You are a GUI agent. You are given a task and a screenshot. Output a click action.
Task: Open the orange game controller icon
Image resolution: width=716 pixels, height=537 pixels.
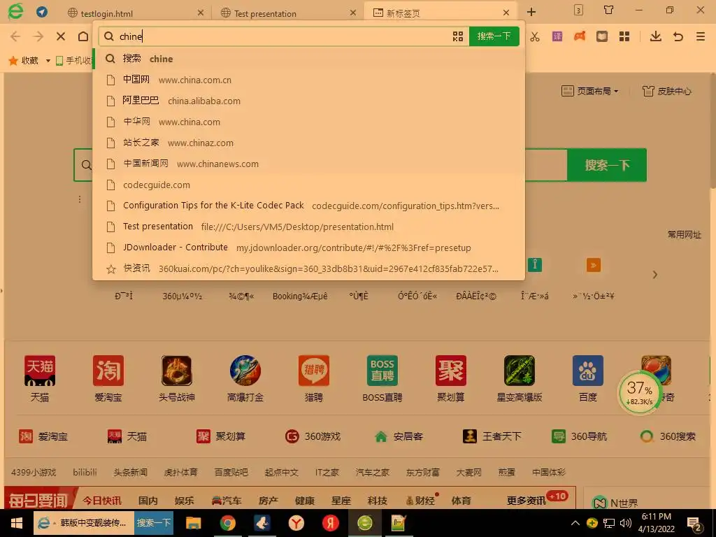coord(580,36)
